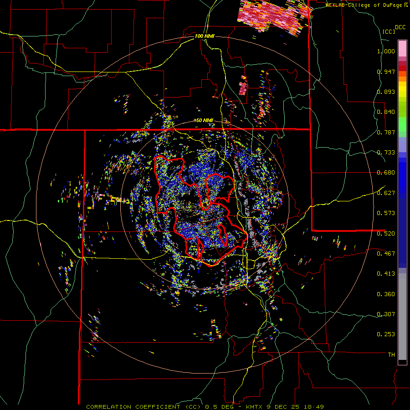410x410 pixels.
Task: Click the 50 NMI range ring label
Action: 205,120
